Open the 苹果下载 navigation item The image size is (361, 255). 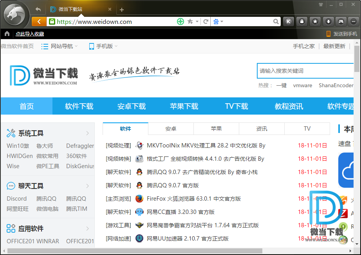click(184, 106)
